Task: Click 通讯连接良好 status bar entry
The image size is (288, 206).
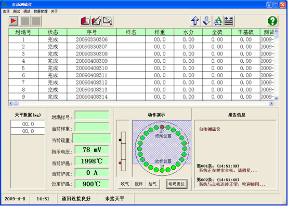Action: (76, 199)
